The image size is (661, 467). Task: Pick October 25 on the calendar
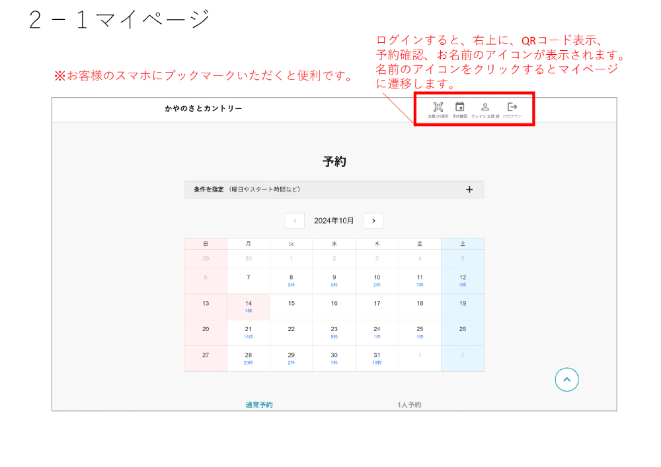click(x=420, y=332)
